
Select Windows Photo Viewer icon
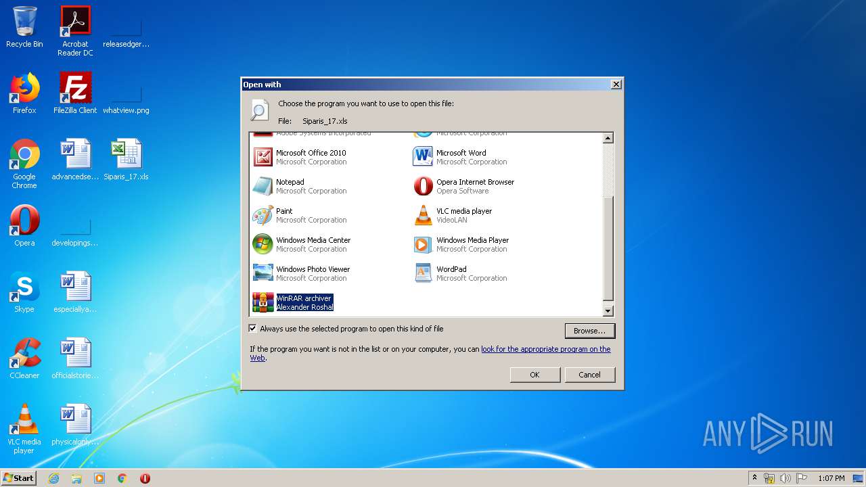(263, 273)
